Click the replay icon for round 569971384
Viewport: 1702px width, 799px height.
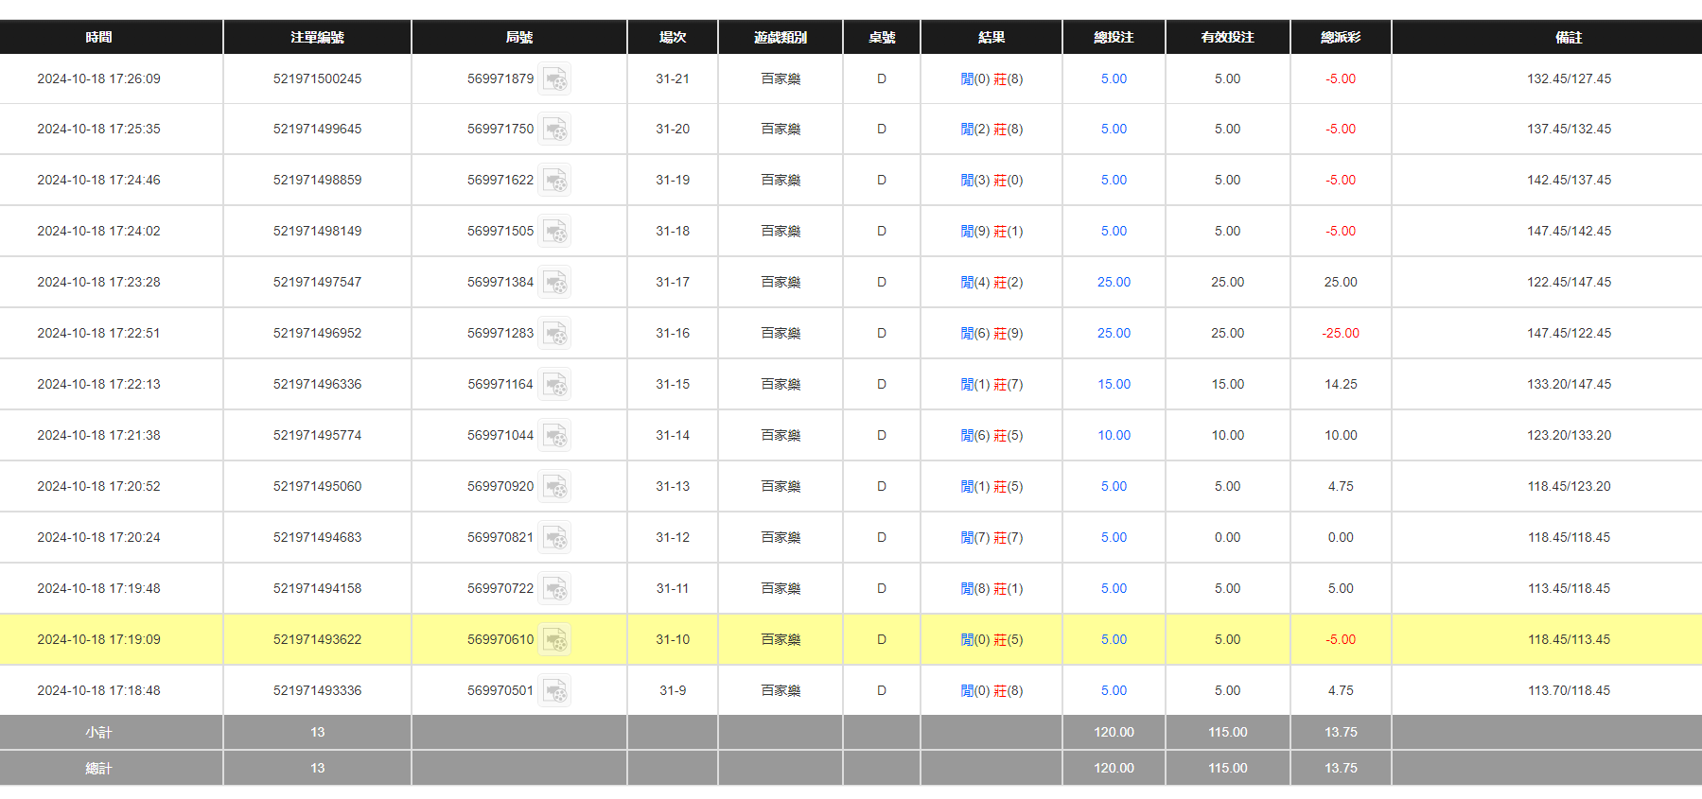tap(555, 283)
